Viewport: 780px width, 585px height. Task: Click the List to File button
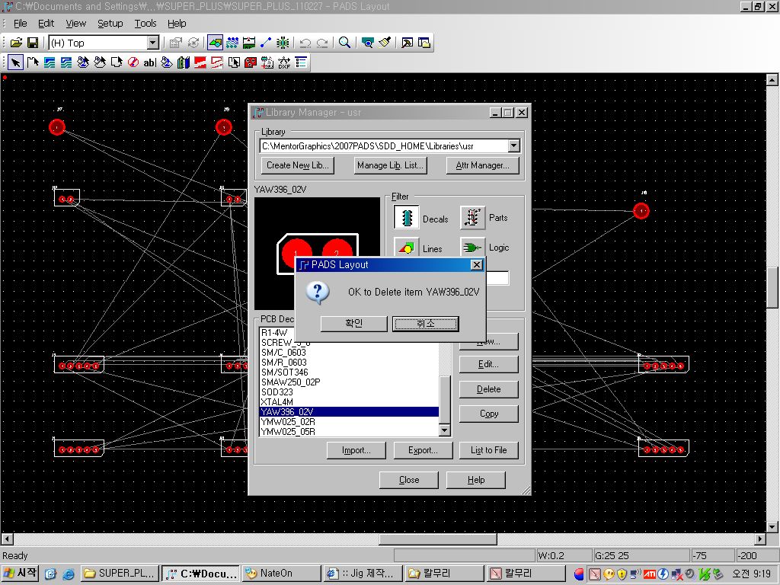point(488,450)
